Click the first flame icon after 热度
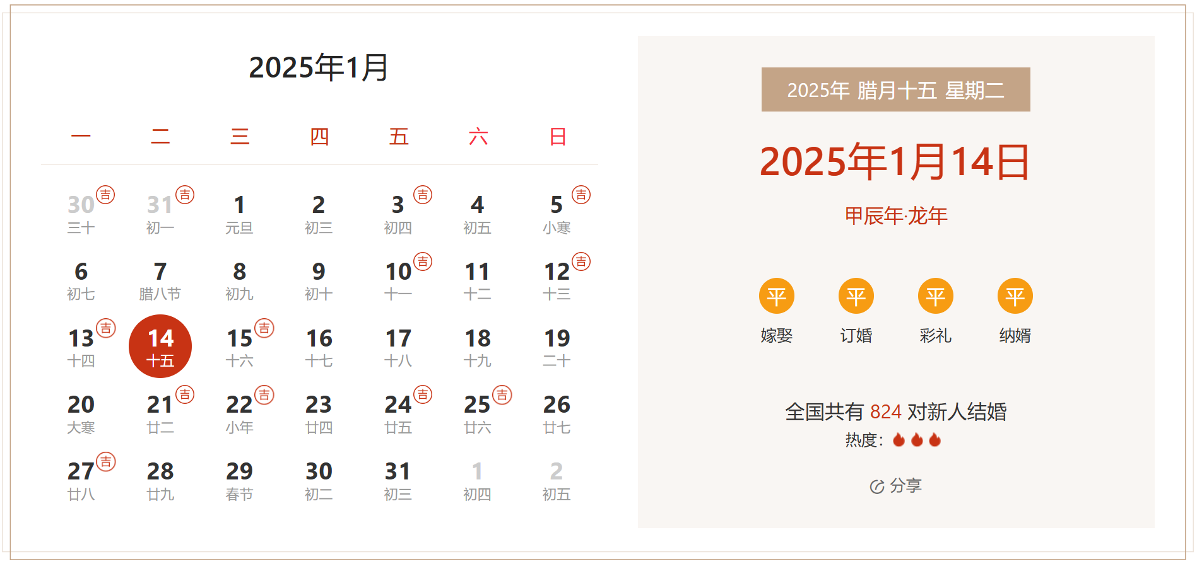 tap(899, 440)
